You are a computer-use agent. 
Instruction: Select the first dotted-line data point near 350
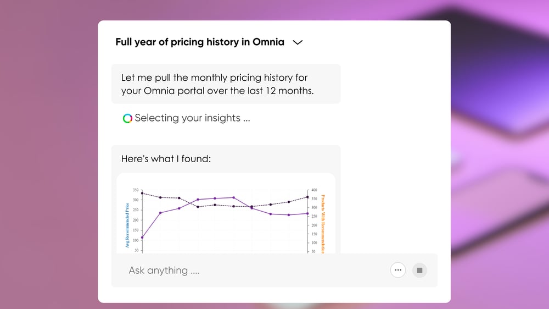pos(142,193)
